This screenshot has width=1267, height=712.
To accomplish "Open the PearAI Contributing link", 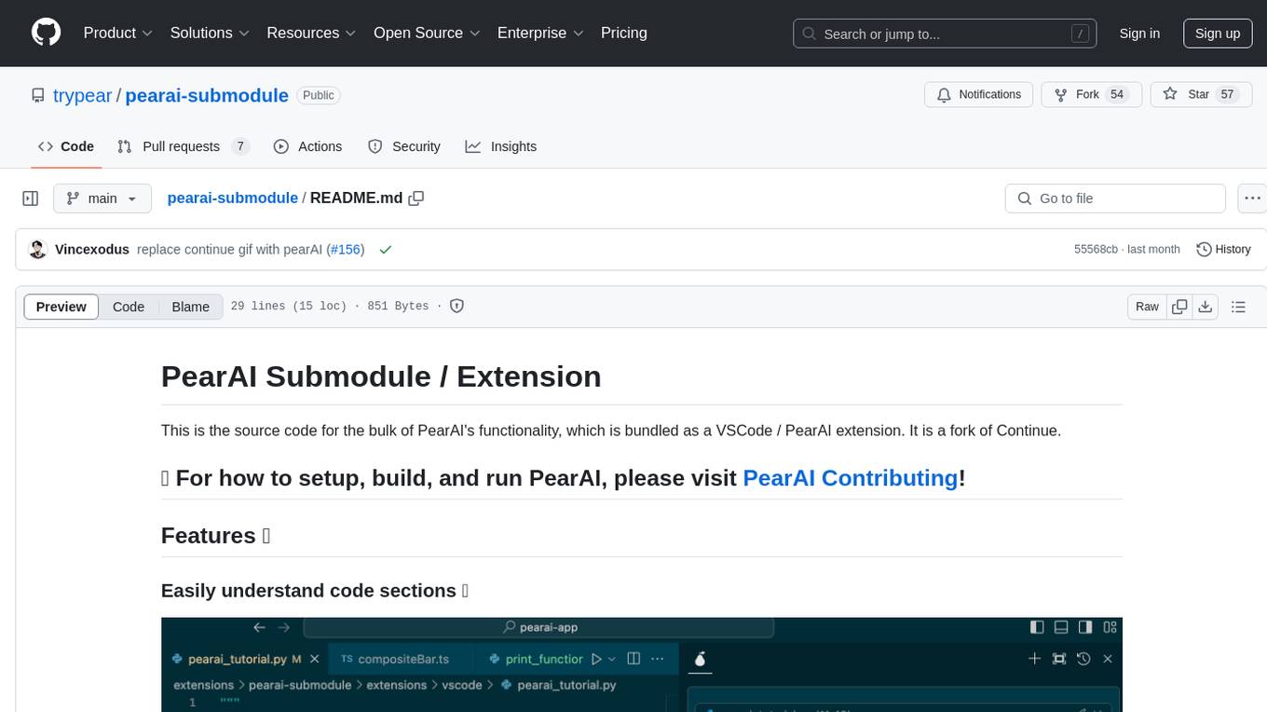I will click(851, 478).
